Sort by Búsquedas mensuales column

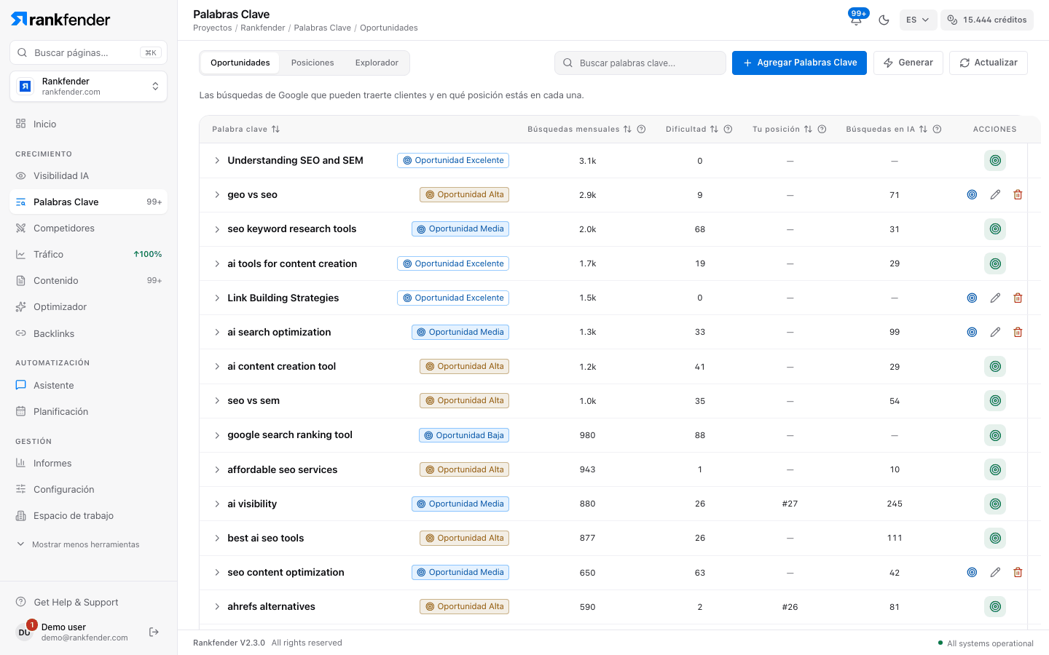[627, 130]
